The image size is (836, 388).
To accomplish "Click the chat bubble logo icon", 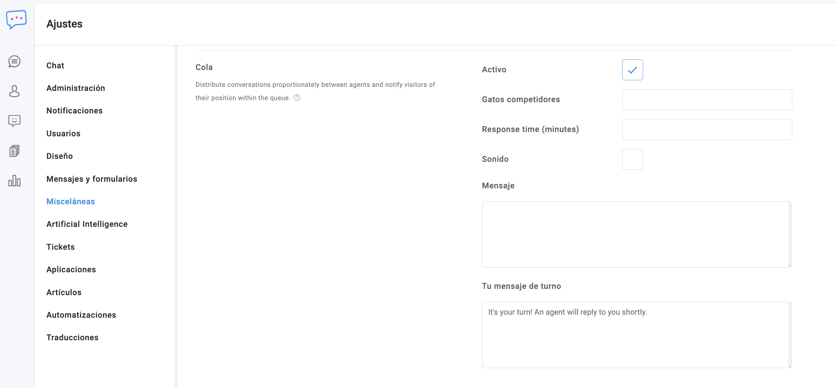I will [x=16, y=19].
